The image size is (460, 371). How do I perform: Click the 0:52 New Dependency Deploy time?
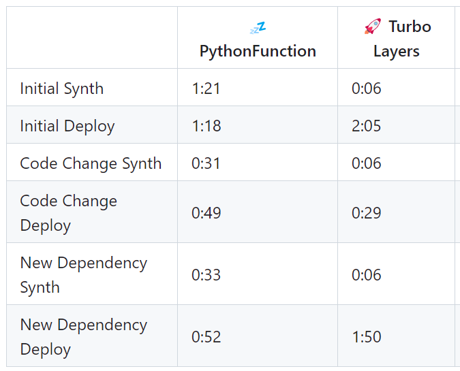click(x=206, y=337)
